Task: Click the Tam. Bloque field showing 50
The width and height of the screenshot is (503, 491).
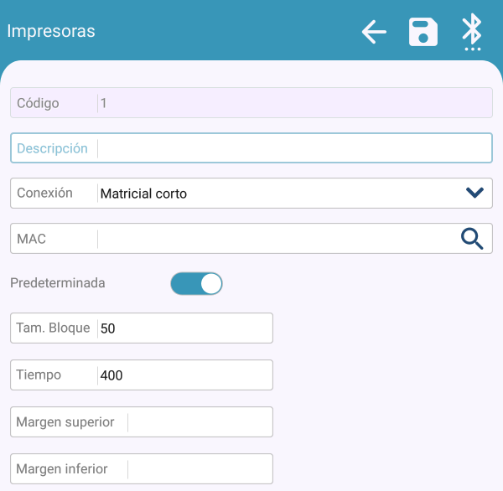Action: 184,328
